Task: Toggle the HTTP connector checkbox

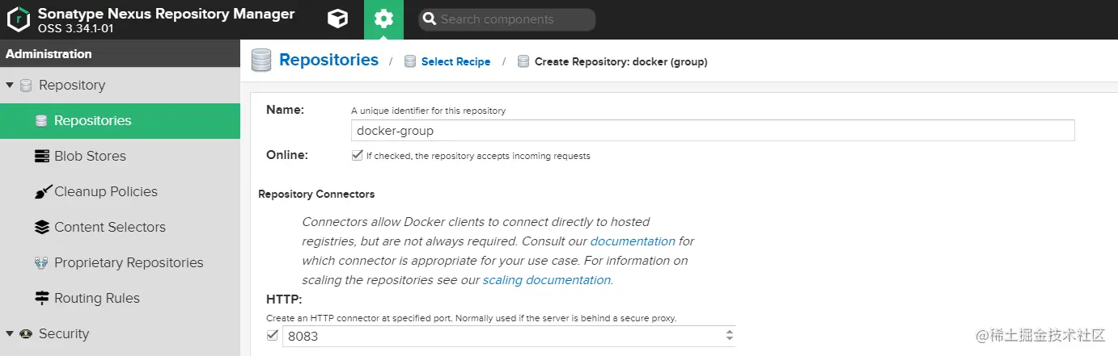Action: coord(272,336)
